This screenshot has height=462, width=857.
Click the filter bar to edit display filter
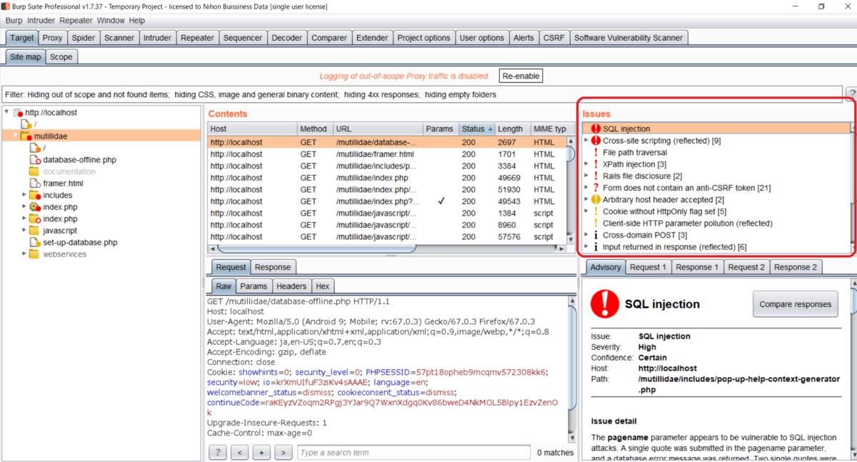click(x=422, y=94)
